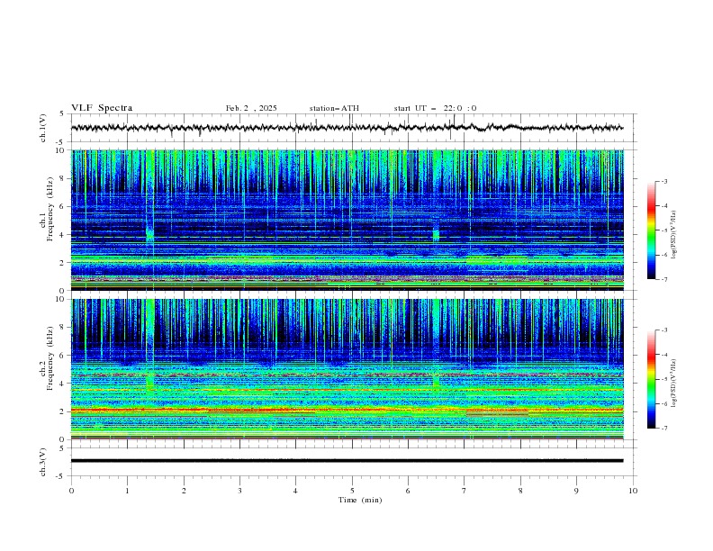Screen dimensions: 713x551
Task: Click the log(PSD) label beside ch.1 color bar
Action: click(x=674, y=234)
